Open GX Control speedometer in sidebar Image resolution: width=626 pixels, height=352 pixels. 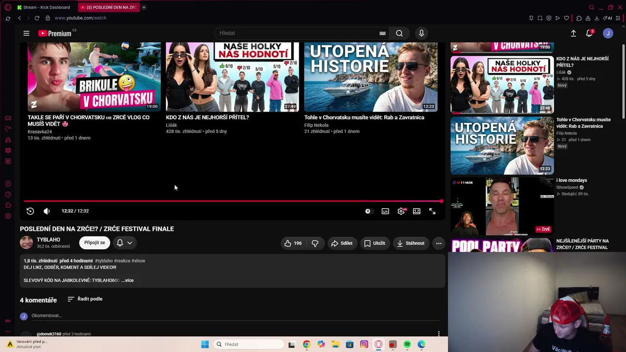point(8,129)
